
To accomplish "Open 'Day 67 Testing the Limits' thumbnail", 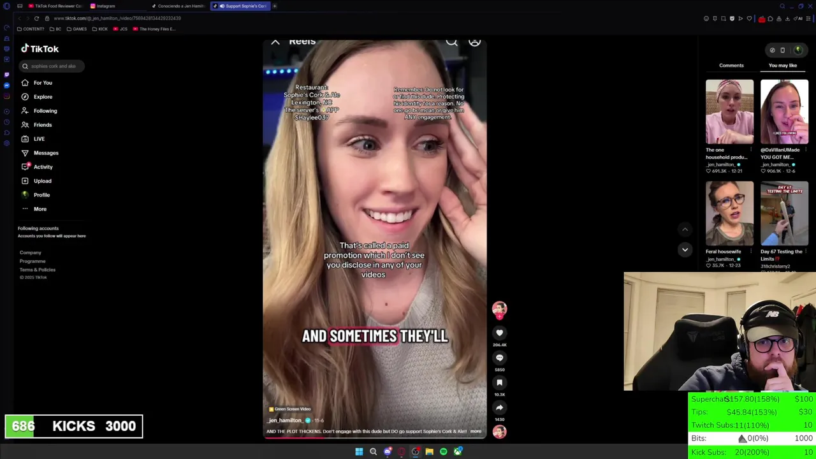I will pos(784,214).
